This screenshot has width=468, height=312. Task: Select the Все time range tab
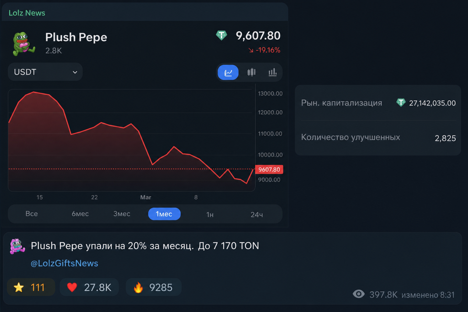(32, 214)
